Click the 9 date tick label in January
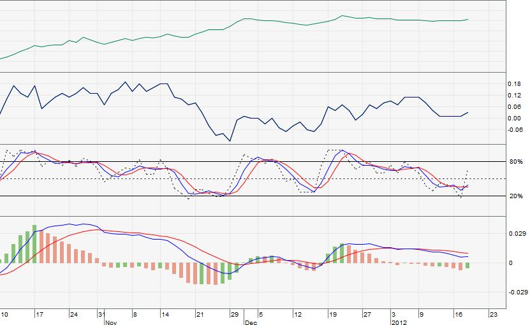The image size is (530, 325). coord(422,315)
